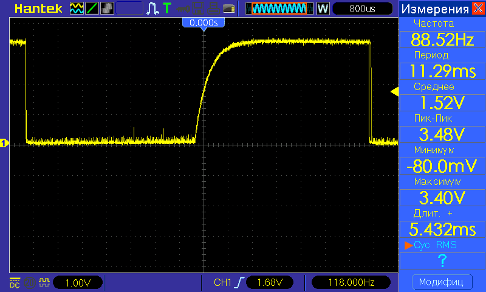This screenshot has width=486, height=292.
Task: Click the DC coupling icon
Action: pos(14,282)
